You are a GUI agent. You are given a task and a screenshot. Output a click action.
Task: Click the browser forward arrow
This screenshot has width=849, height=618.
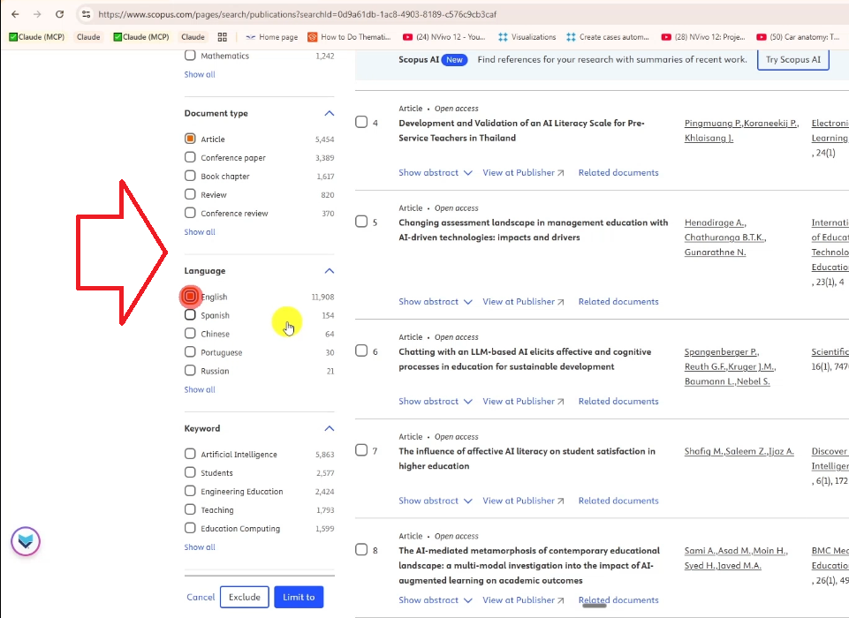click(37, 15)
